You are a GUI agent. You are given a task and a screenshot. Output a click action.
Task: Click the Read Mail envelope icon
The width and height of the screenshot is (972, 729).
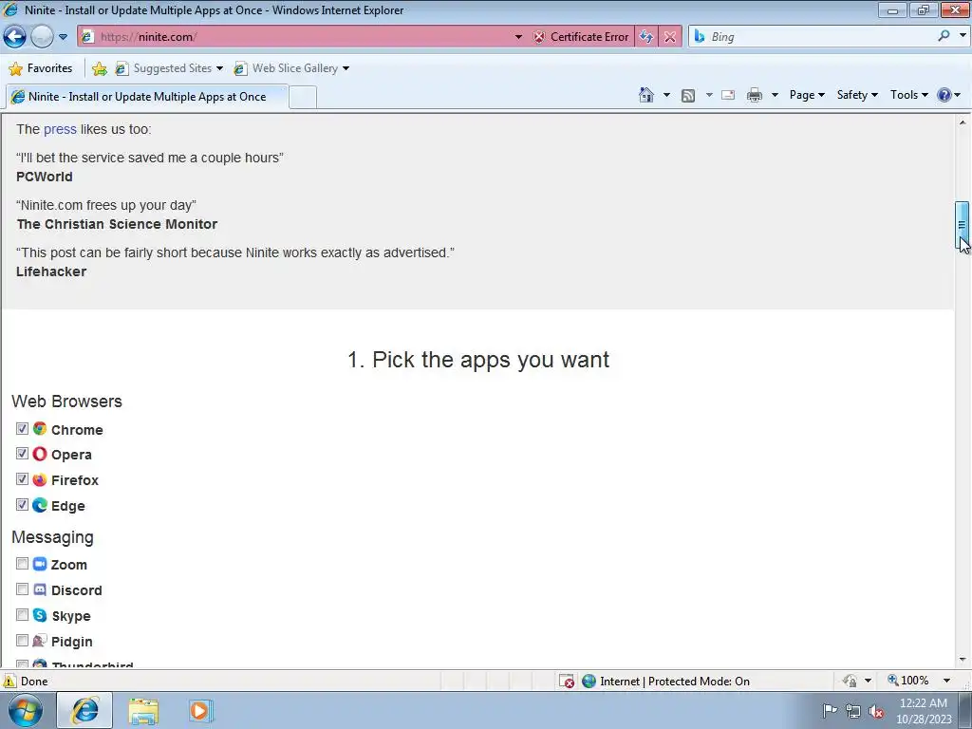click(x=728, y=95)
